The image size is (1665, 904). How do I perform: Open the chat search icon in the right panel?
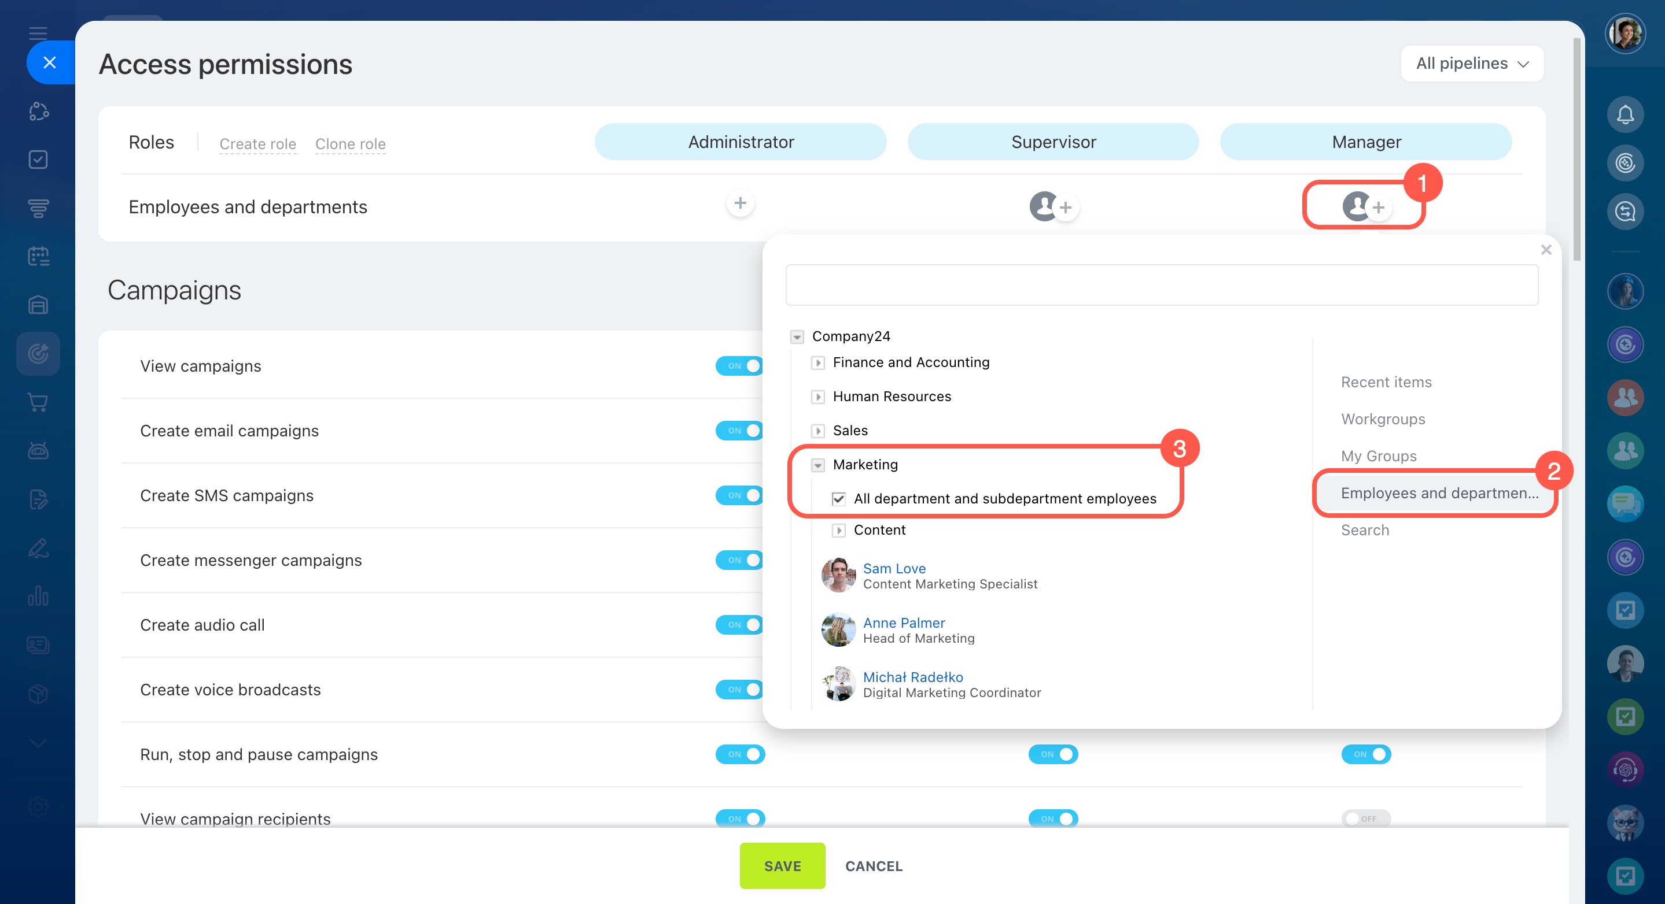click(x=1625, y=211)
